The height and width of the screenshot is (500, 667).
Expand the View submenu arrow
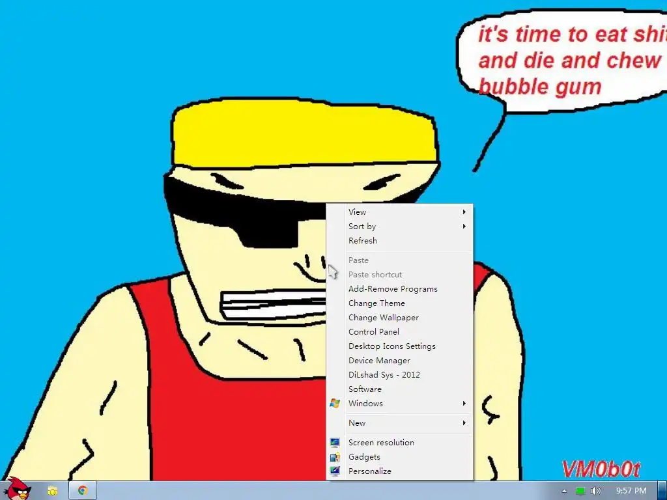click(x=464, y=212)
